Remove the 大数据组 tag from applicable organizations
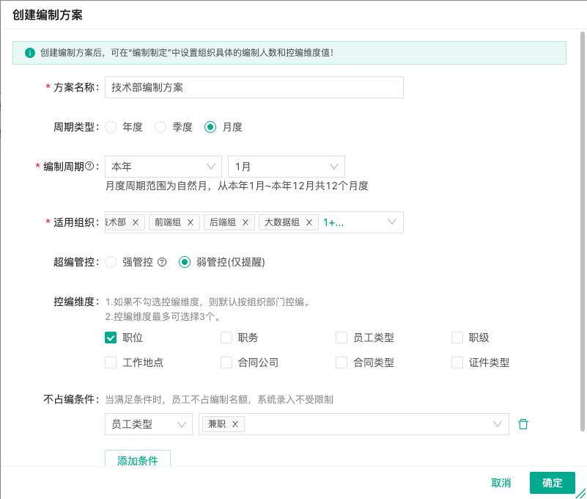Image resolution: width=587 pixels, height=499 pixels. click(x=309, y=222)
